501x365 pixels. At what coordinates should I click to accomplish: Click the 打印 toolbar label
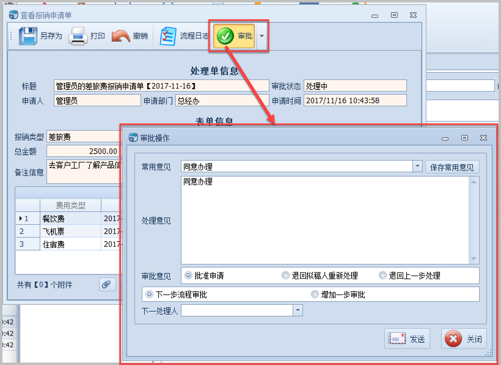98,36
